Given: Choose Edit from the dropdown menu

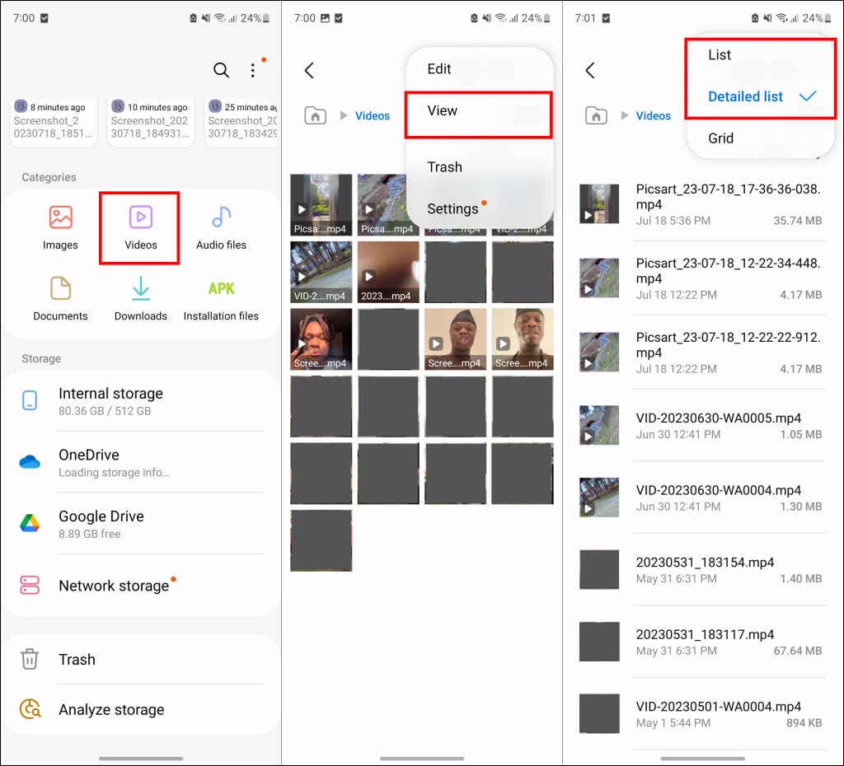Looking at the screenshot, I should pyautogui.click(x=439, y=69).
